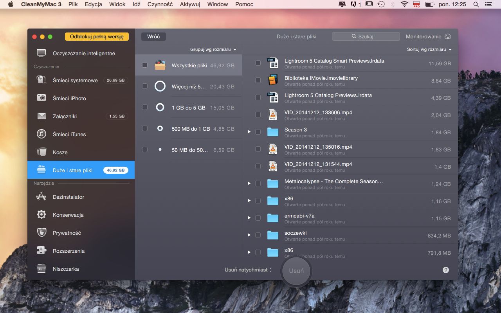Click Lightroom 5 Catalog Smart Previews icon

click(x=272, y=63)
